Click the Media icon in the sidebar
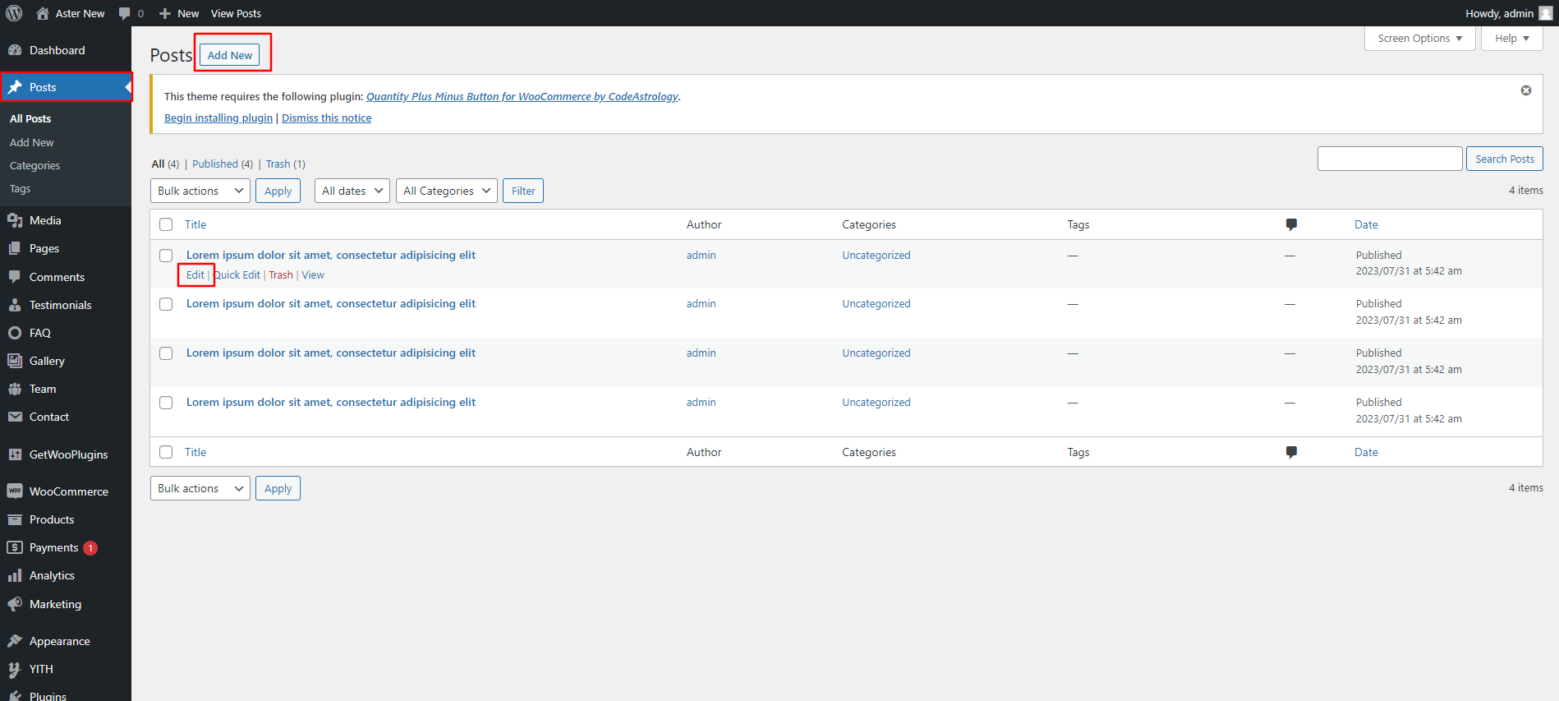 (15, 220)
